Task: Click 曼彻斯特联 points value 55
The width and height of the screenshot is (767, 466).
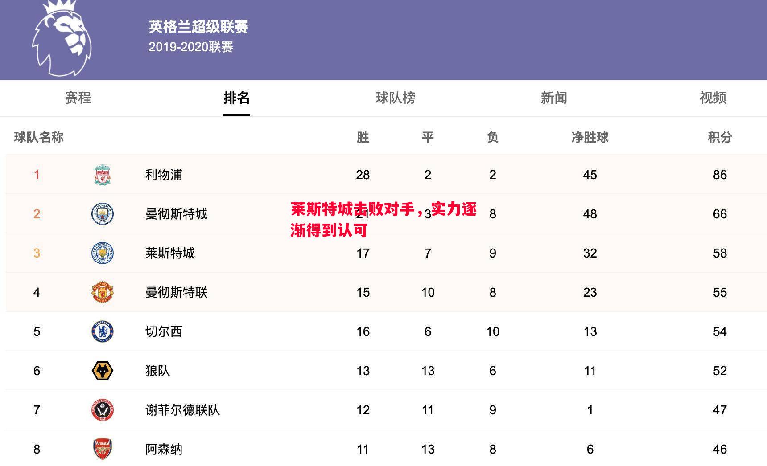Action: click(720, 292)
